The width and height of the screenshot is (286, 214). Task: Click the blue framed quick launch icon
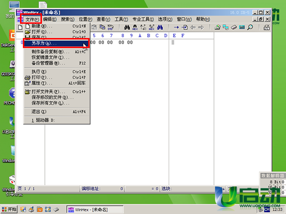[x=48, y=209]
